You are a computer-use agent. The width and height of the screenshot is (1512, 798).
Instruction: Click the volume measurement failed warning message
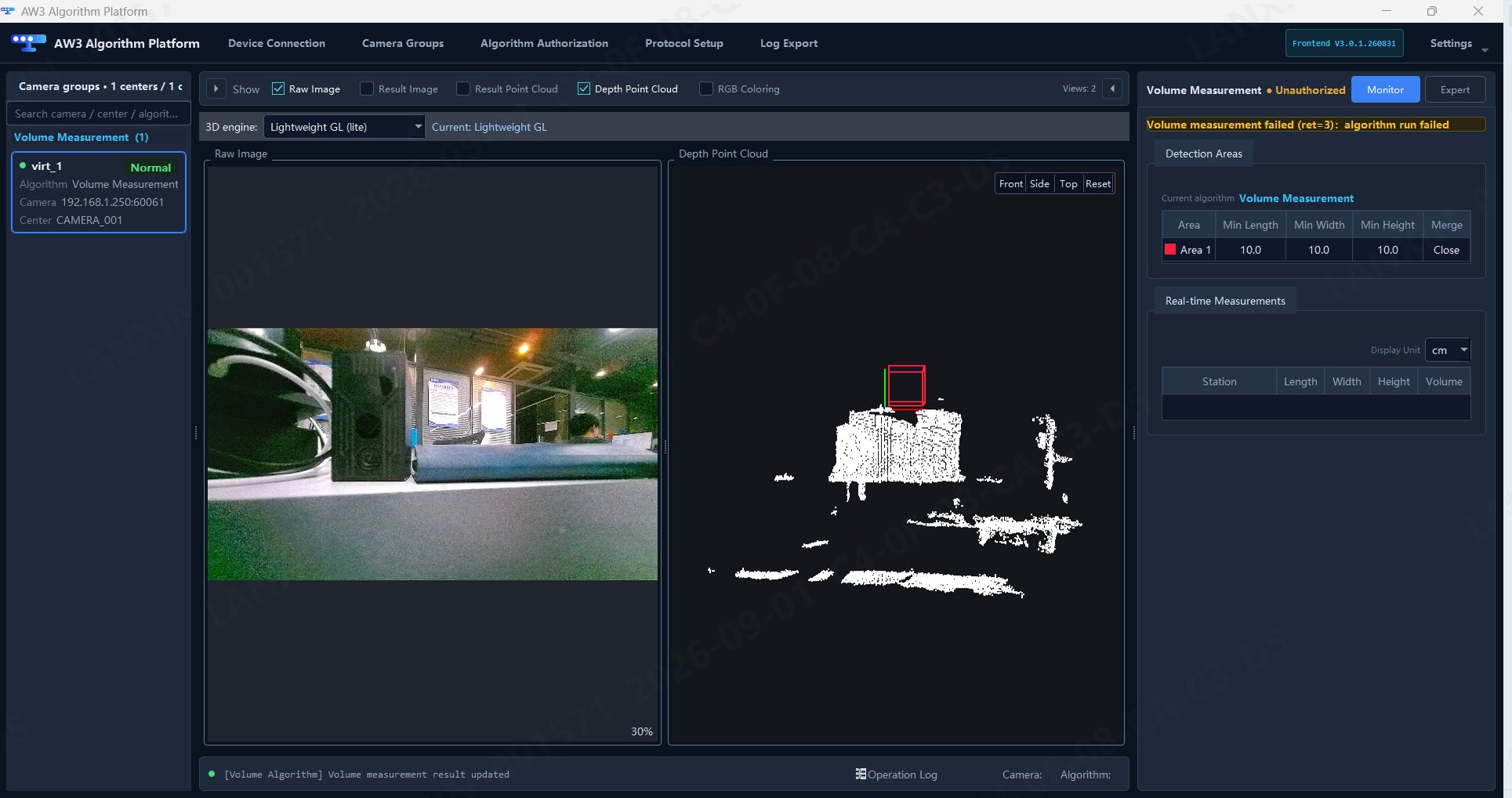point(1314,125)
